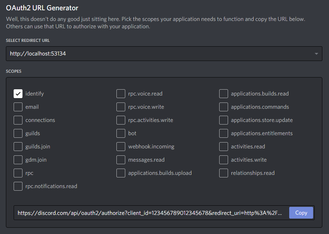
Task: Enable the activities.read scope
Action: click(224, 147)
